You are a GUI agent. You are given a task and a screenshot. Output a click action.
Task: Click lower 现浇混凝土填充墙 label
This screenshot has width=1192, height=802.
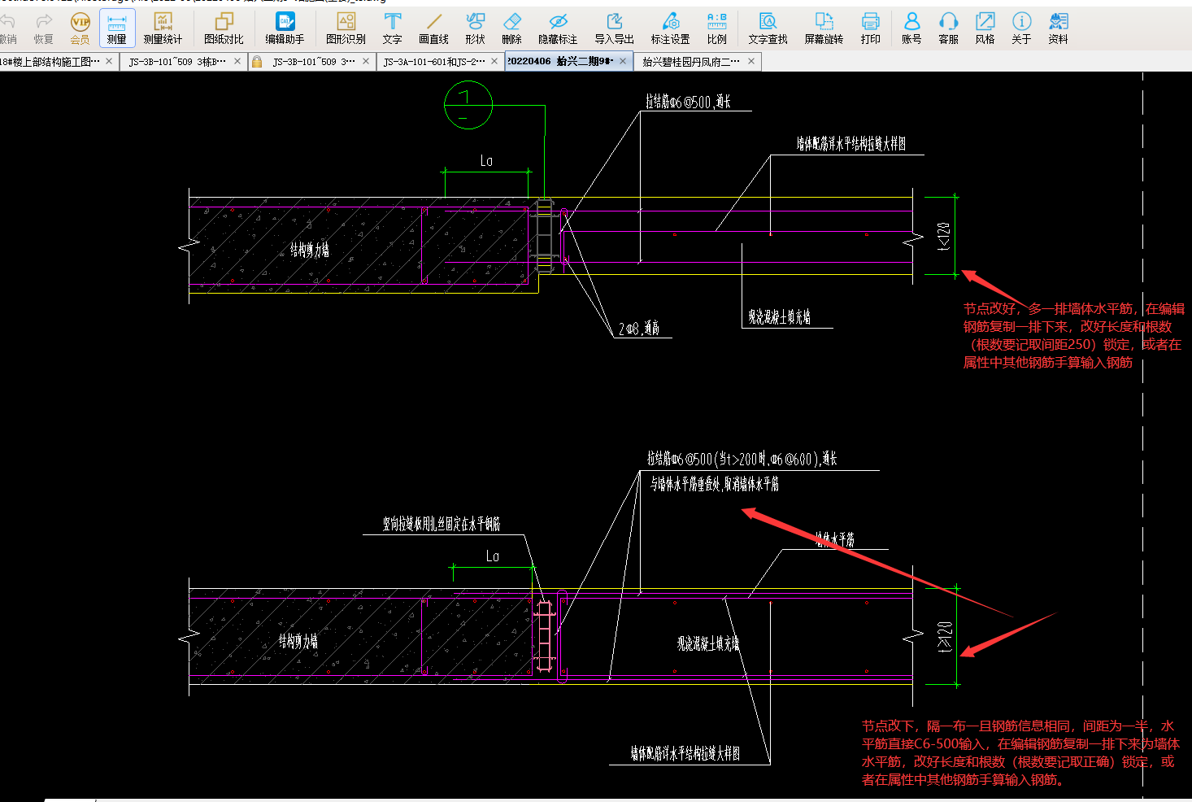click(709, 643)
